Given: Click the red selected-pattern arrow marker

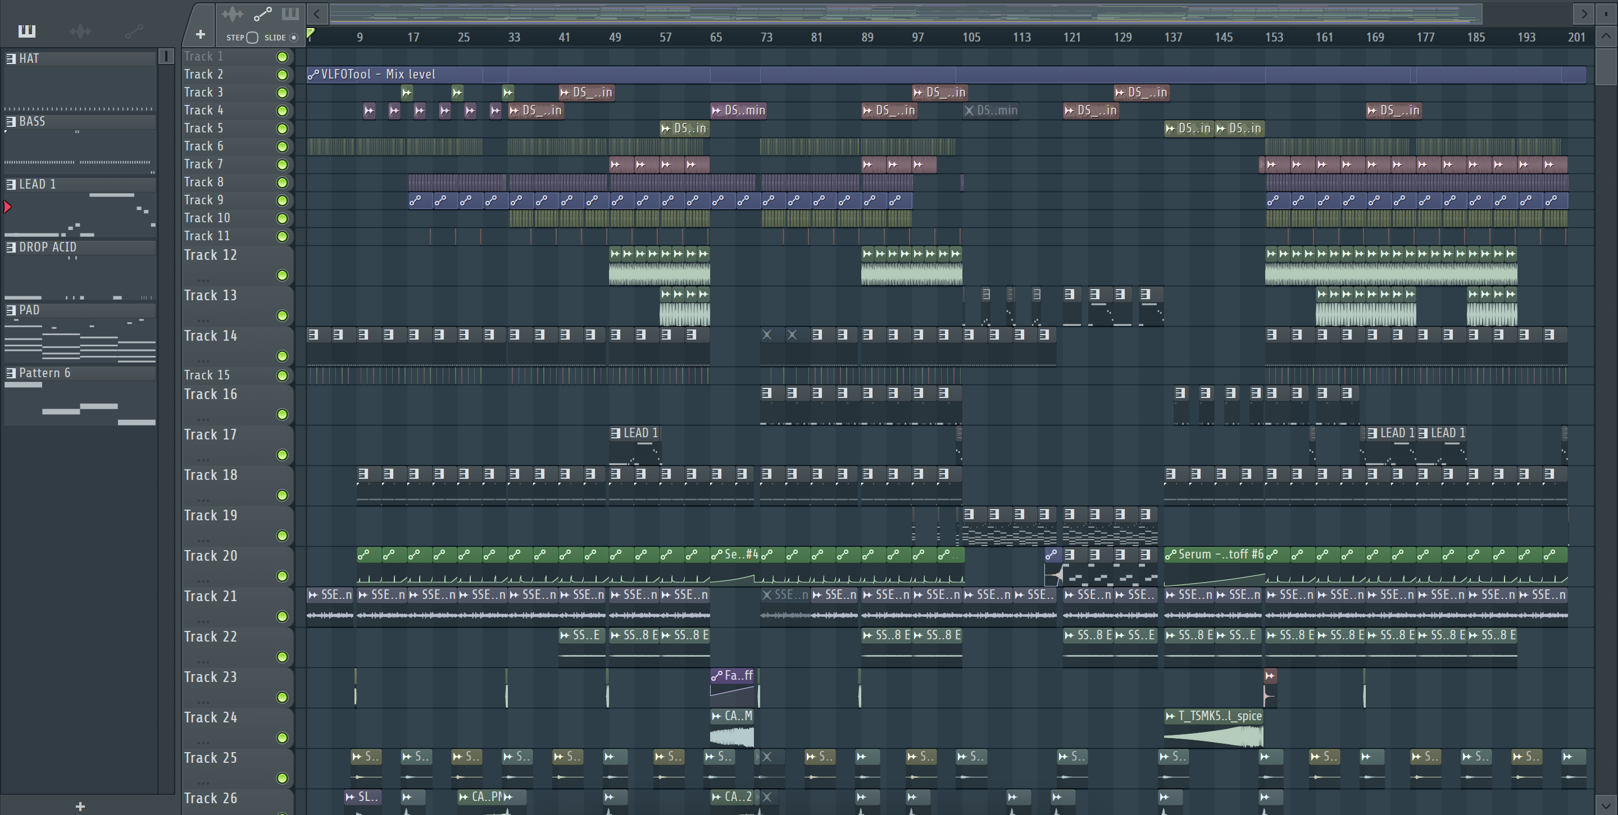Looking at the screenshot, I should click(x=7, y=207).
